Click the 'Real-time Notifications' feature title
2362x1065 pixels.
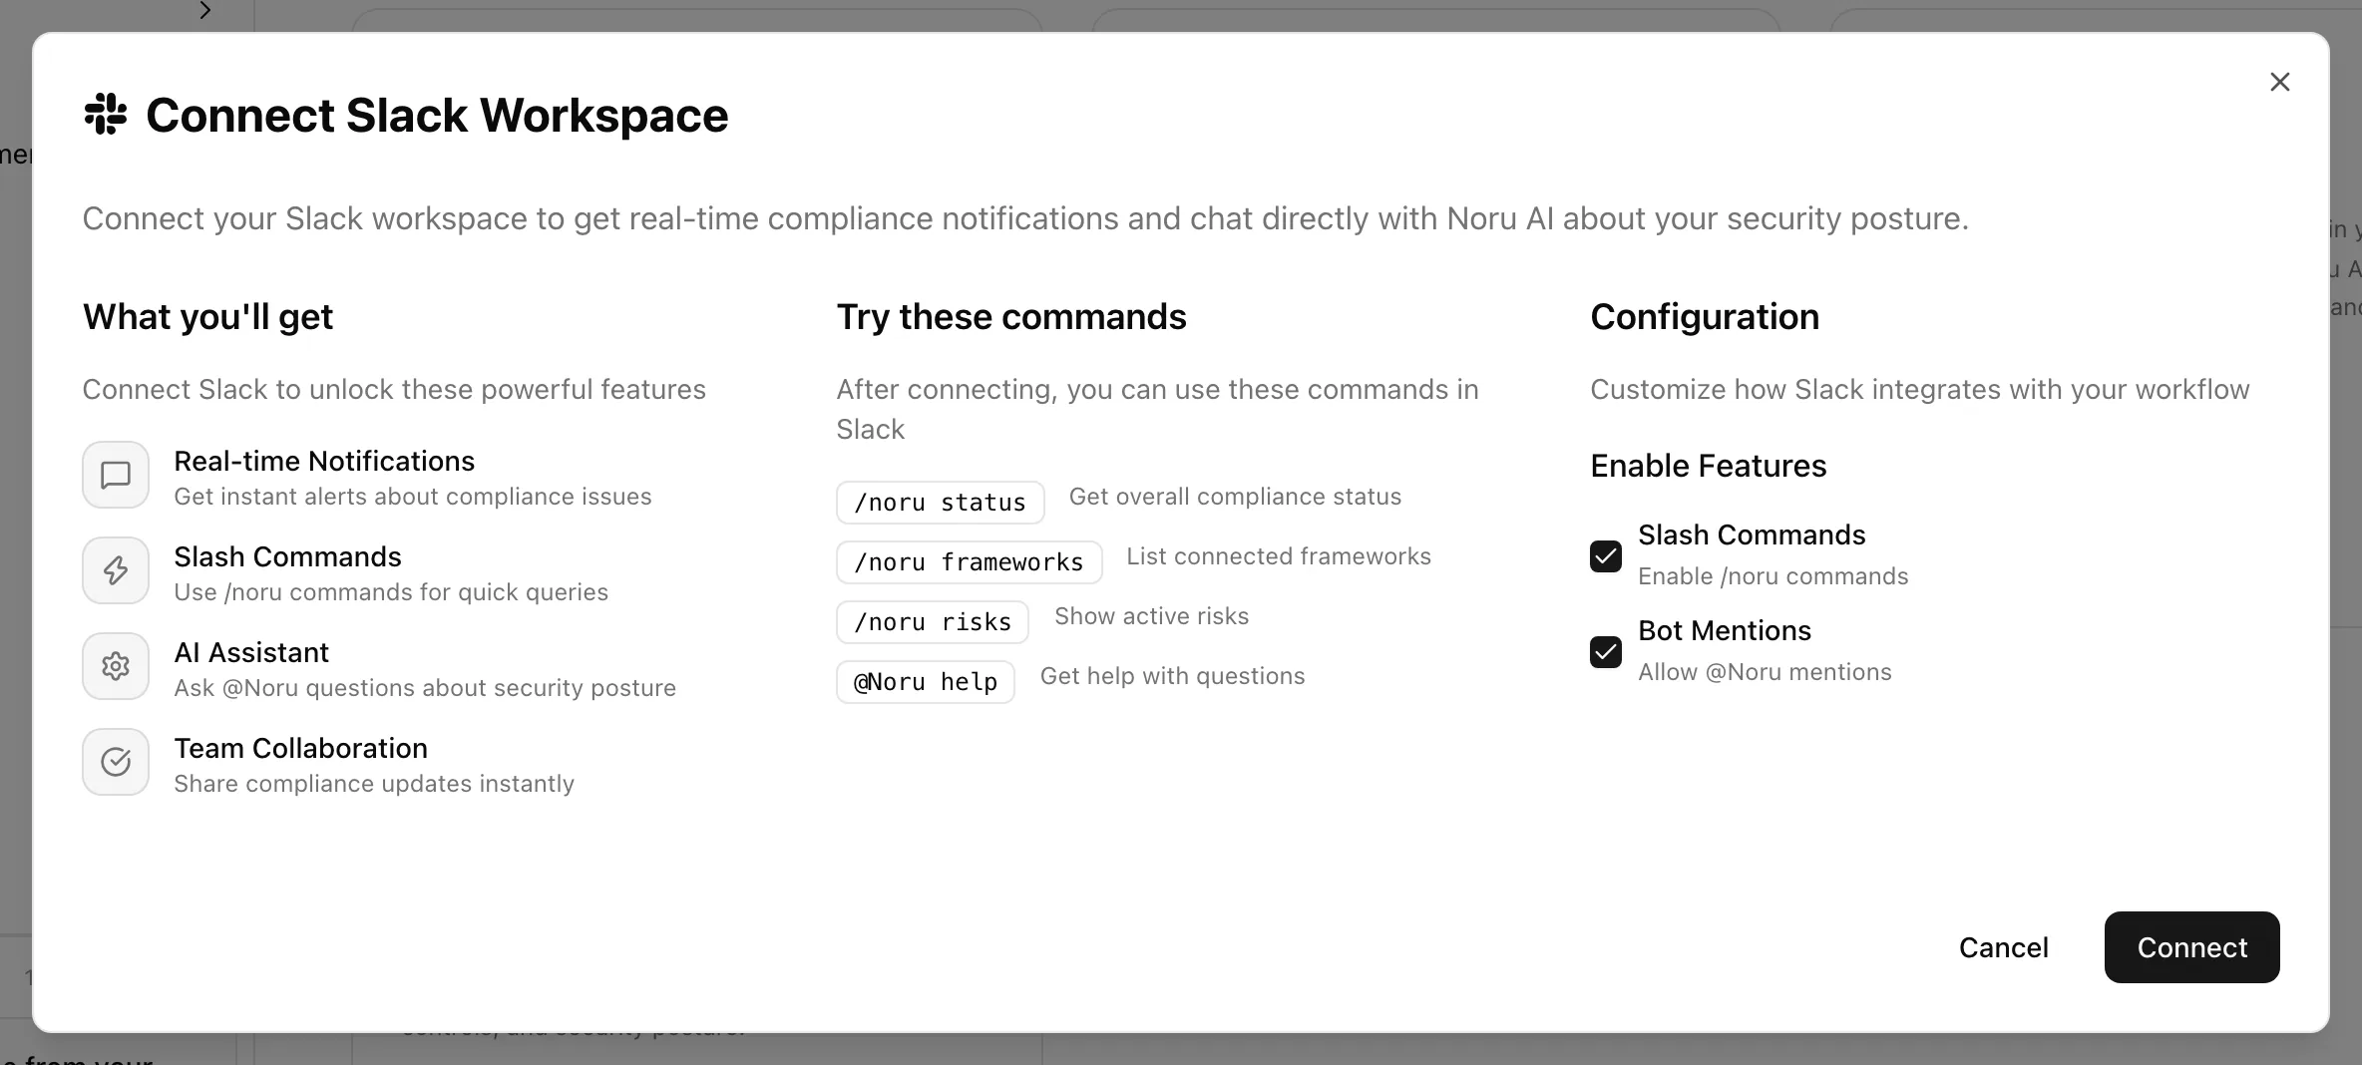324,461
